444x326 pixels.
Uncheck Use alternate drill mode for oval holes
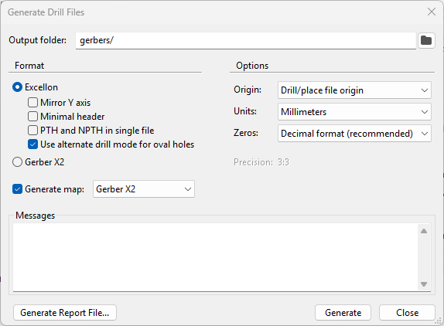click(32, 144)
